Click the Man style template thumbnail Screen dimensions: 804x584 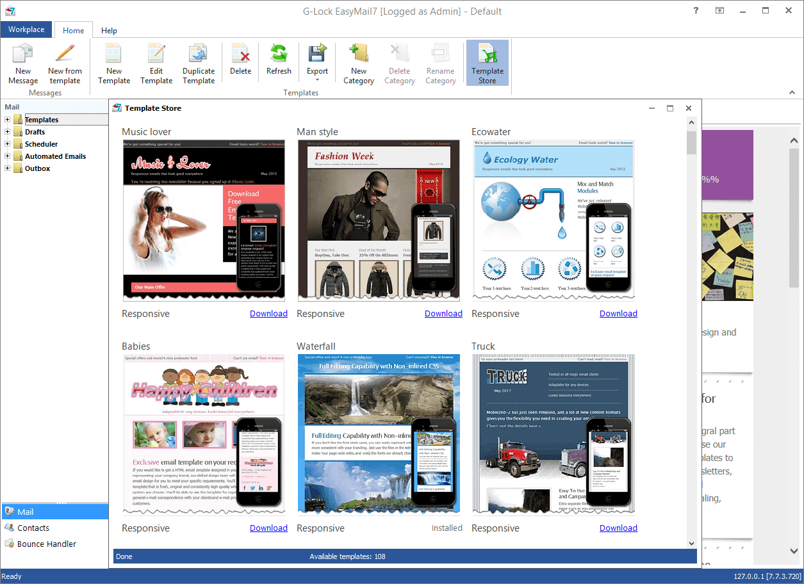coord(379,220)
